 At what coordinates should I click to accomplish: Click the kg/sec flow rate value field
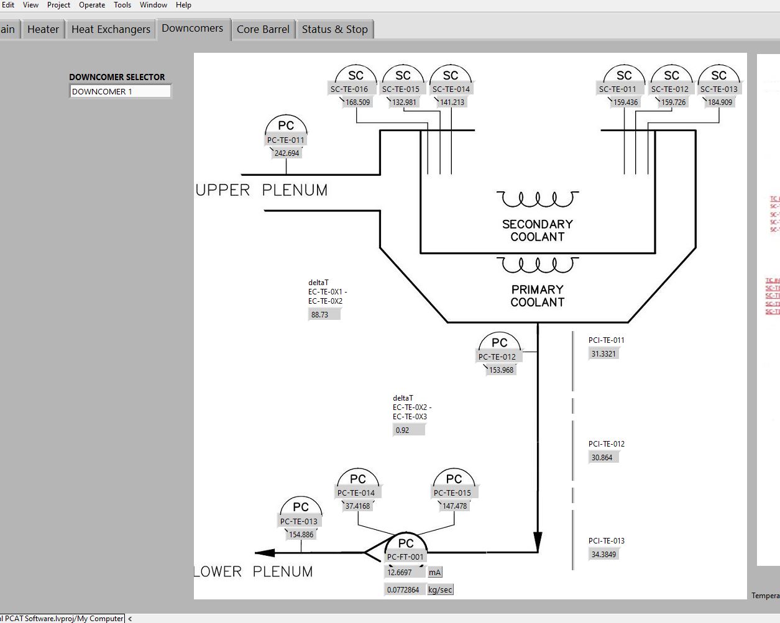(404, 589)
